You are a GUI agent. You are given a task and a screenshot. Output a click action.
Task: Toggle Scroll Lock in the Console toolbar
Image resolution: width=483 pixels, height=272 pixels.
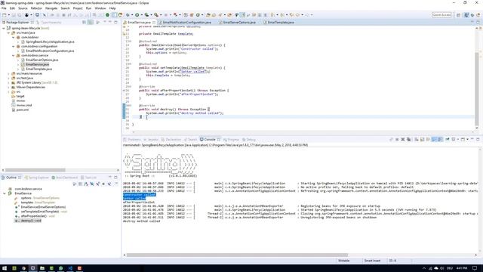(422, 139)
